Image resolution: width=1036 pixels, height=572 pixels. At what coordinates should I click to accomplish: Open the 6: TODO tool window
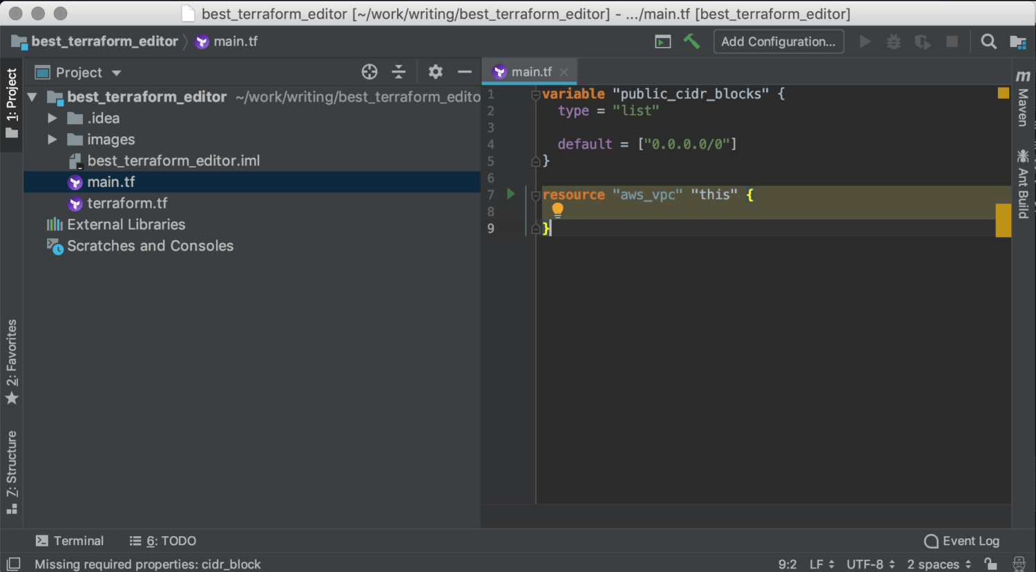tap(163, 541)
